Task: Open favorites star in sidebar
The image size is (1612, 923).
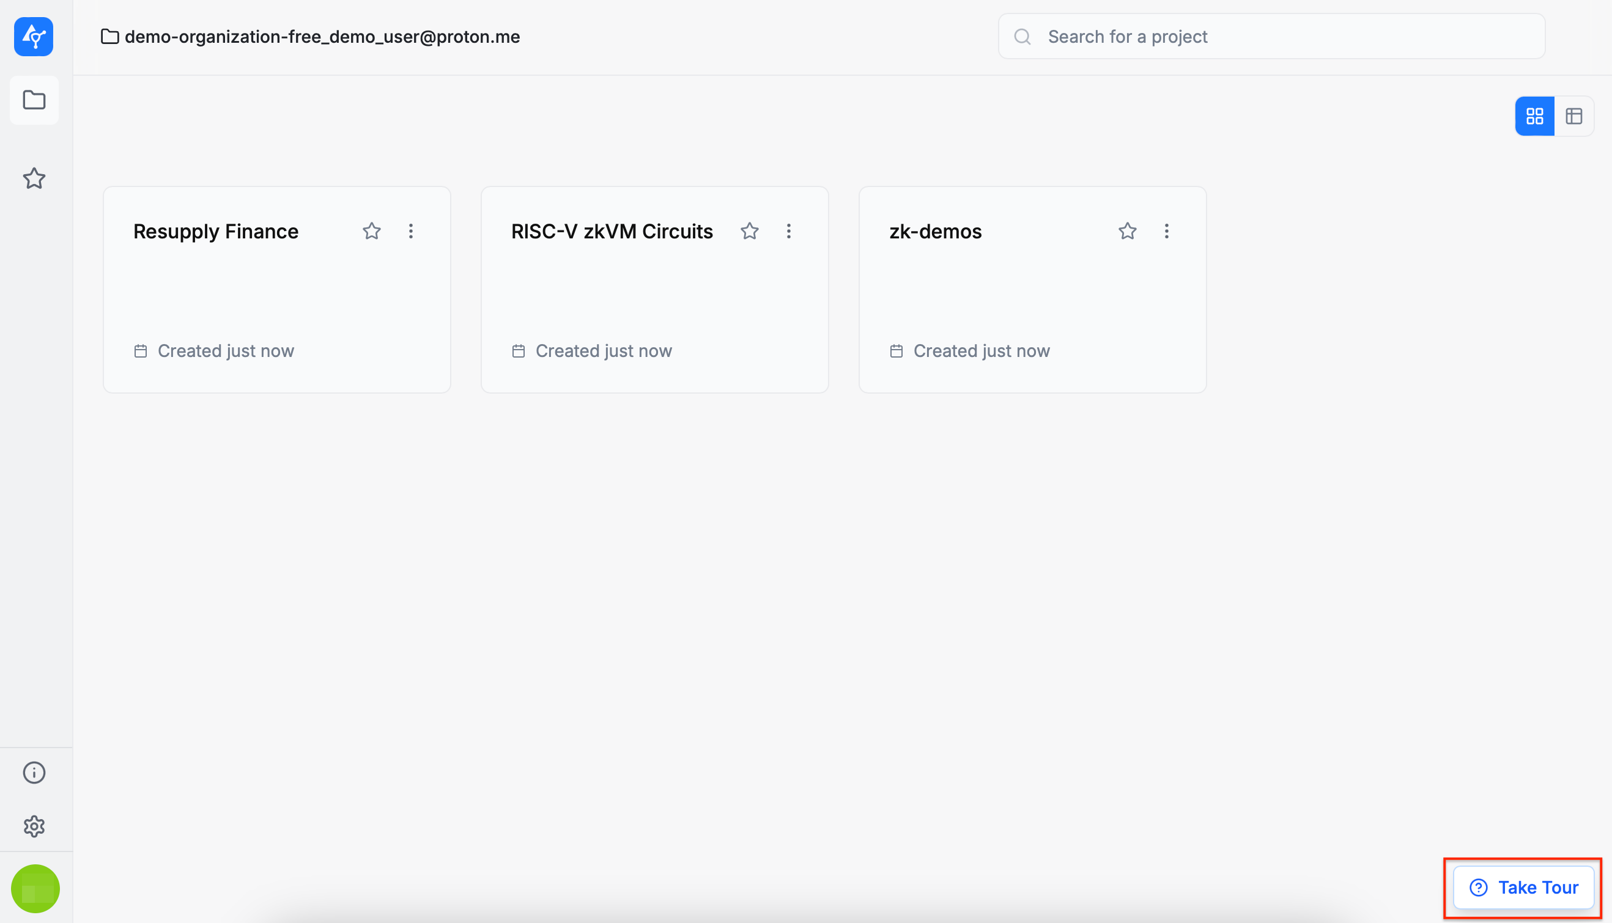Action: [x=34, y=178]
